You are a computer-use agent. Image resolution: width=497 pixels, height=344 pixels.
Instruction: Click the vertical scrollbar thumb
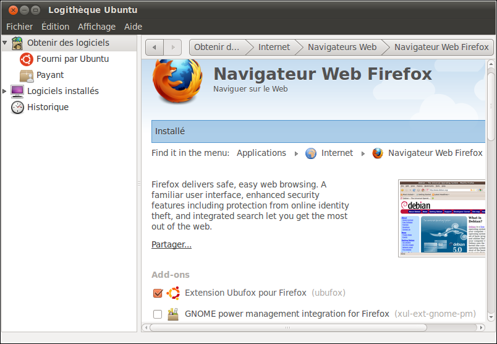click(491, 106)
